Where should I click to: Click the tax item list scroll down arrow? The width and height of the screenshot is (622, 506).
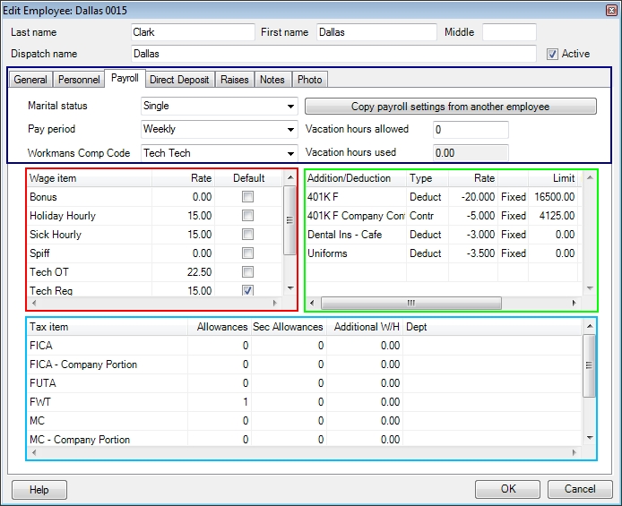pyautogui.click(x=590, y=438)
